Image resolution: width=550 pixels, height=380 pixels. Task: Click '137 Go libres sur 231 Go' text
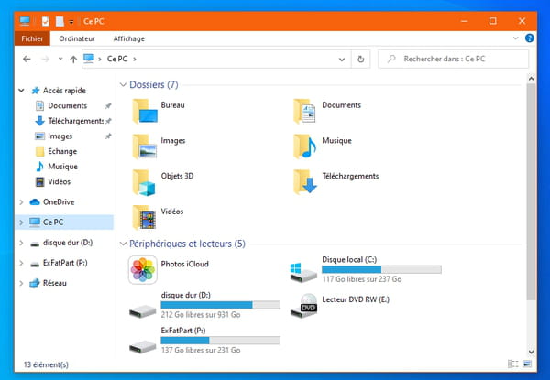point(201,350)
